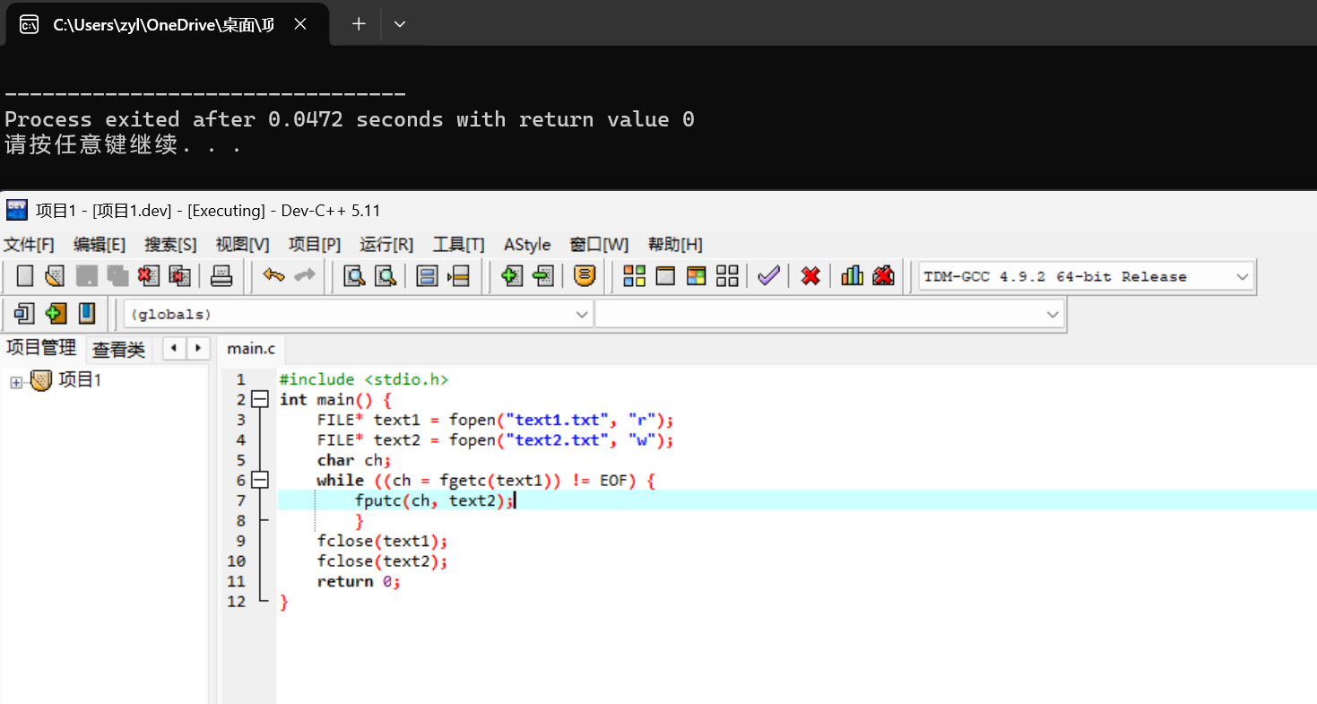Open the 帮助[H] menu
The width and height of the screenshot is (1317, 704).
point(675,245)
